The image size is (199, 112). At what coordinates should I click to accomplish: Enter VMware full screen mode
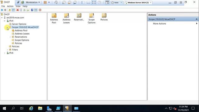94,2
